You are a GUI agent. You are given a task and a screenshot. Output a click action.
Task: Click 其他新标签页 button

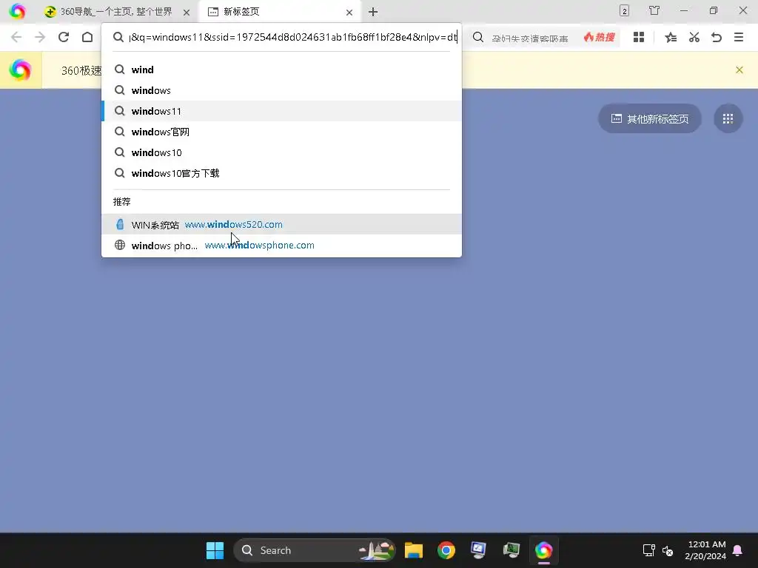650,119
